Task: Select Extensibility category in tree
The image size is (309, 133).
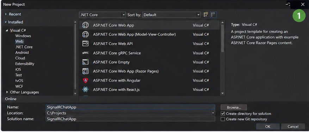Action: click(x=25, y=64)
